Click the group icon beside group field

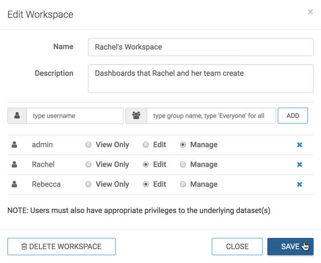136,116
